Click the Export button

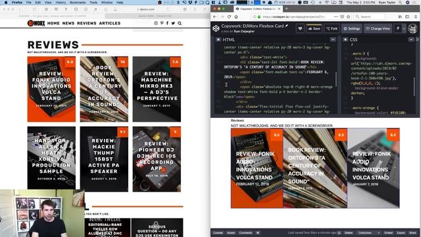pyautogui.click(x=401, y=232)
